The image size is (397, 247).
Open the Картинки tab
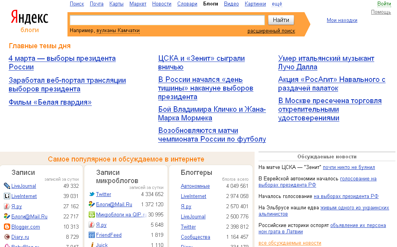coord(255,4)
